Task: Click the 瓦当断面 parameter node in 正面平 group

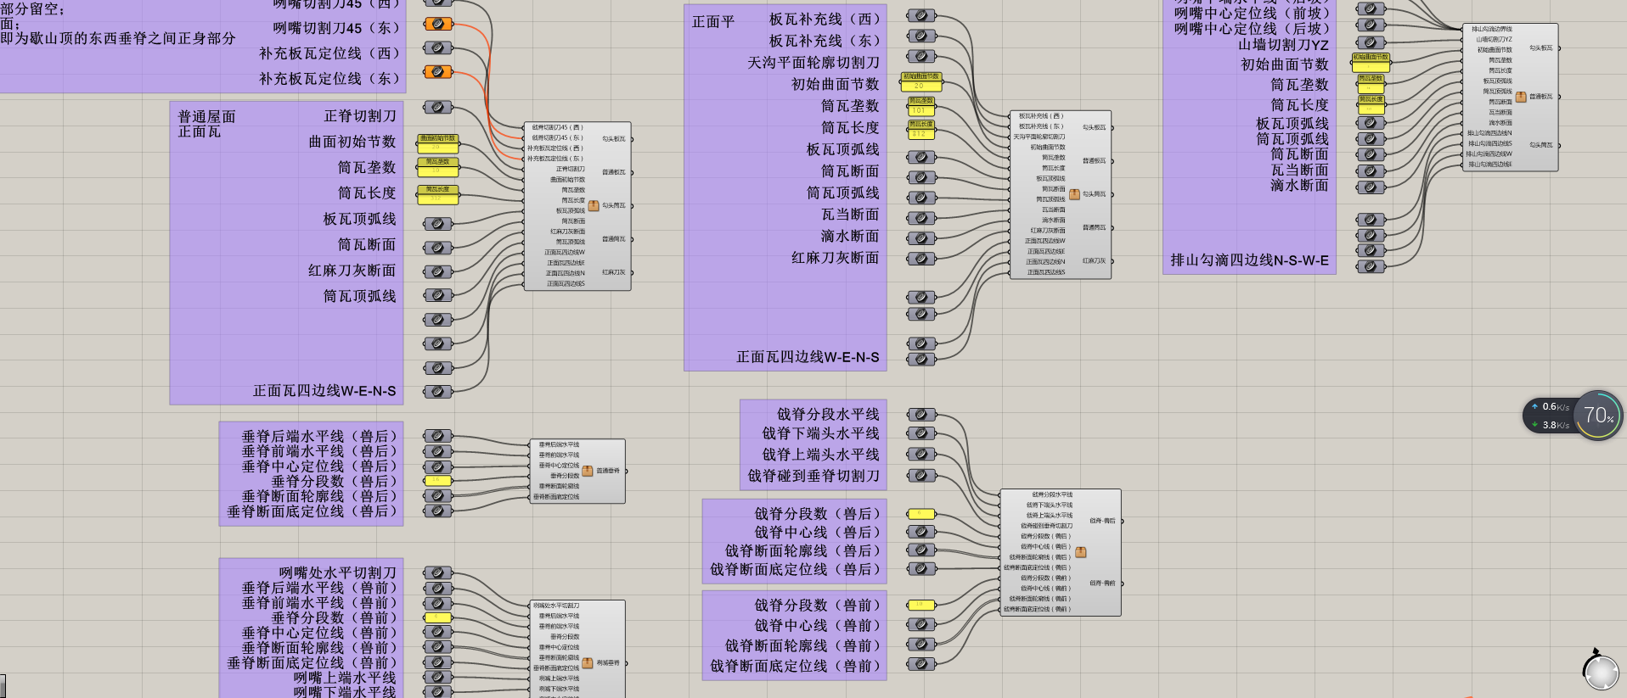Action: (x=921, y=218)
